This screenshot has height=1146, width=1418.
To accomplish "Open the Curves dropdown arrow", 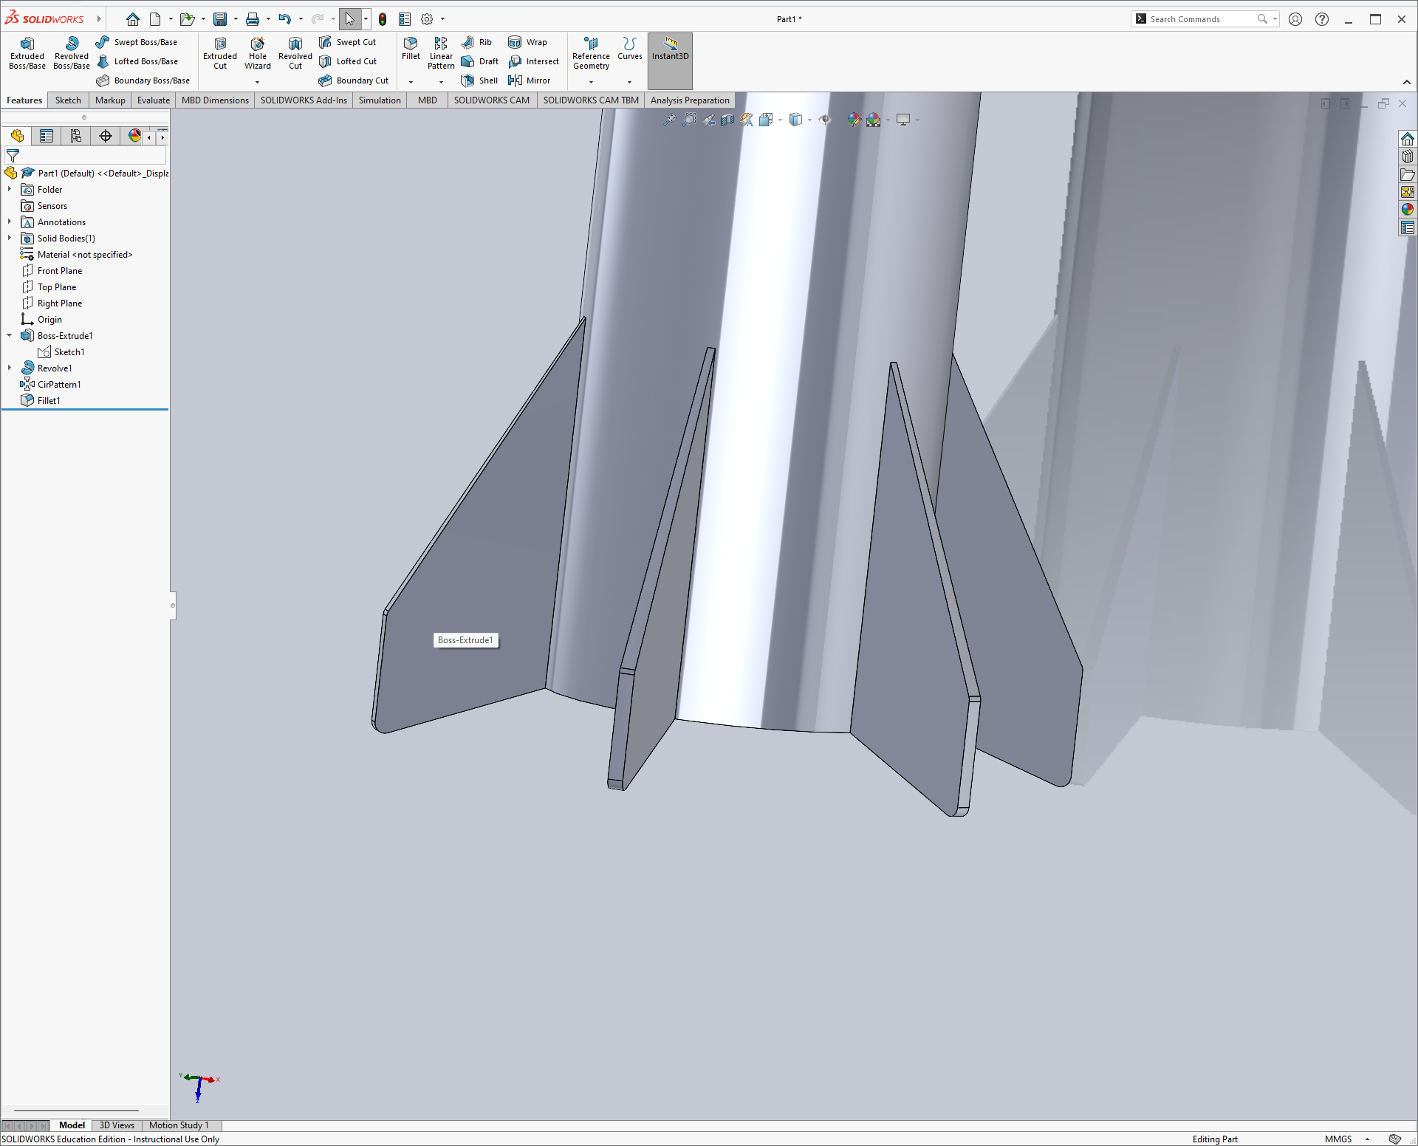I will pos(630,82).
